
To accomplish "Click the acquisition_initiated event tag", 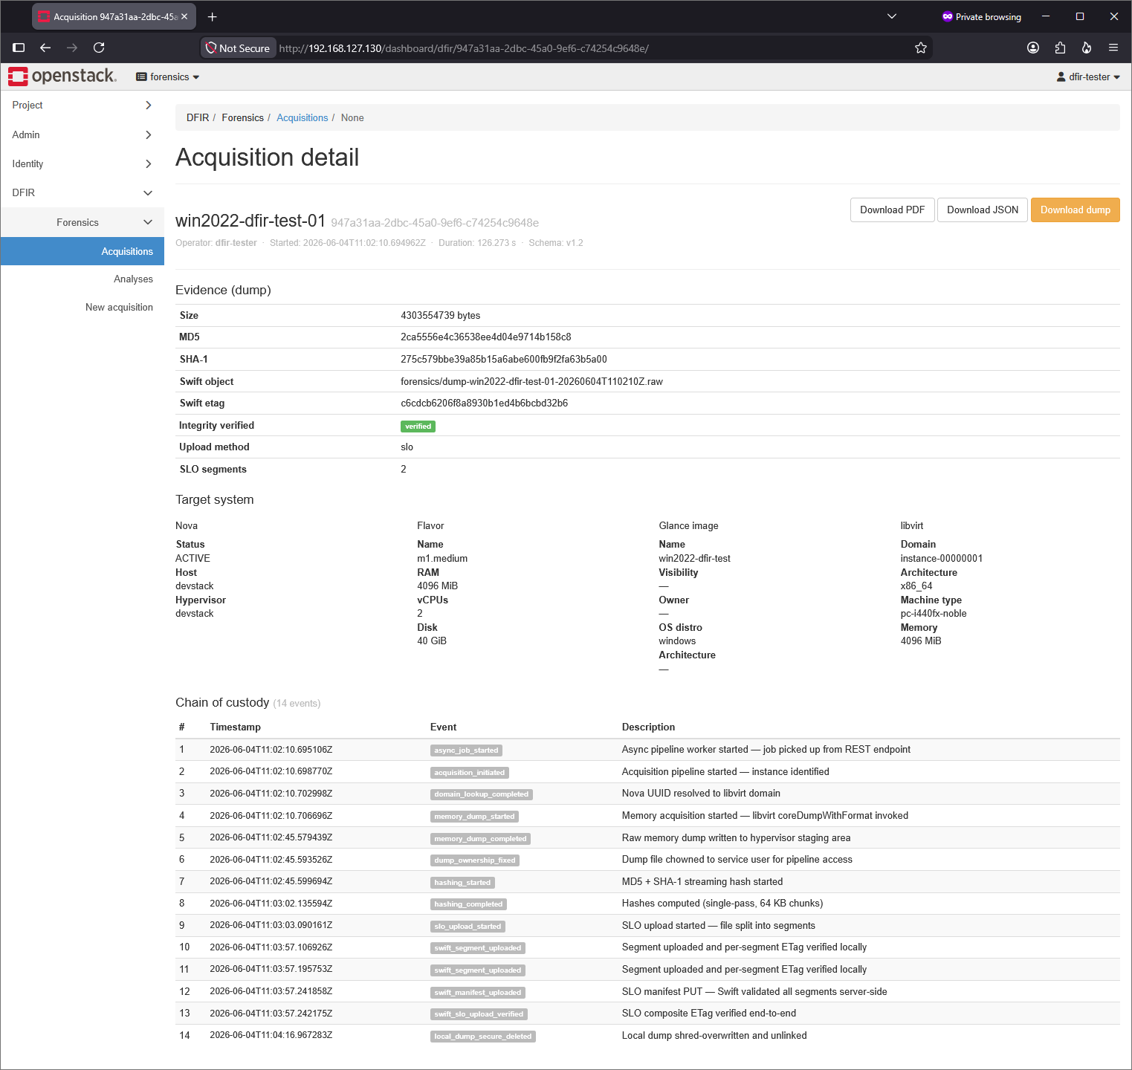I will point(469,773).
